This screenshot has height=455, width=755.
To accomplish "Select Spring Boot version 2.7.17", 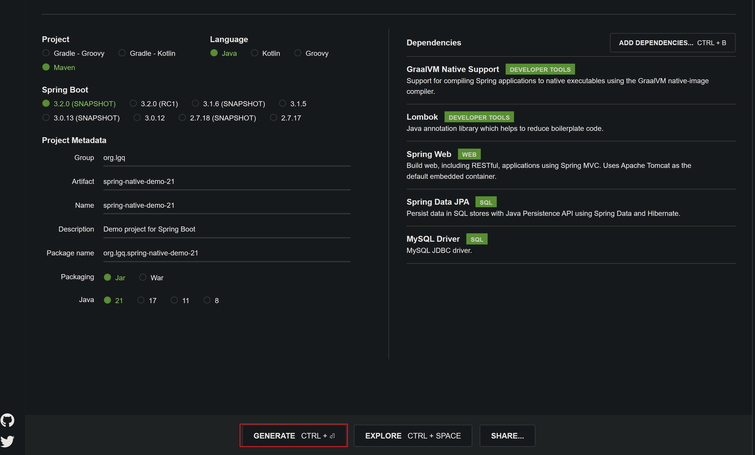I will tap(286, 118).
